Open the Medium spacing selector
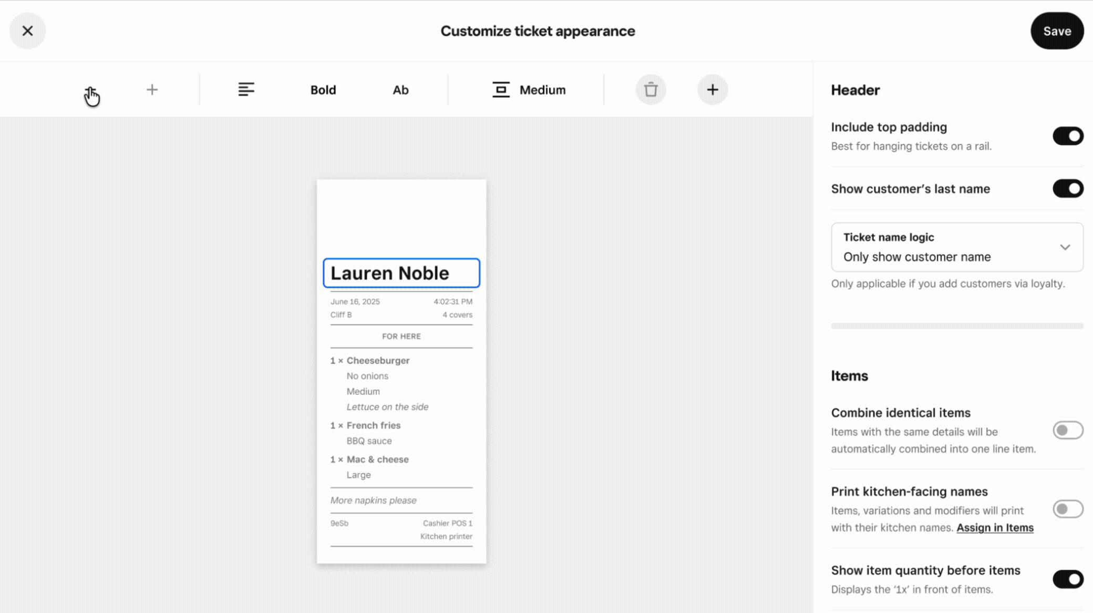Screen dimensions: 1093x613 coord(542,90)
